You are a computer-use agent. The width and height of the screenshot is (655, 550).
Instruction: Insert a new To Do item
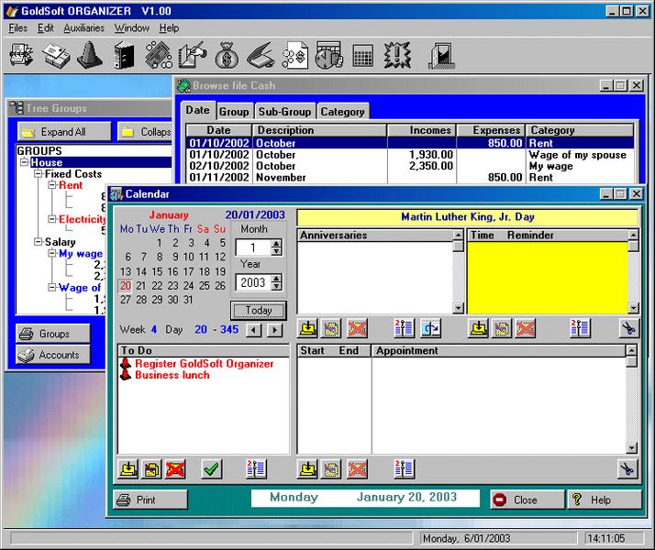(128, 469)
